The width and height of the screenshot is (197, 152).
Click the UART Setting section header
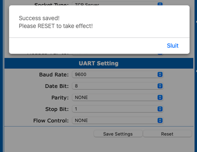[x=99, y=63]
